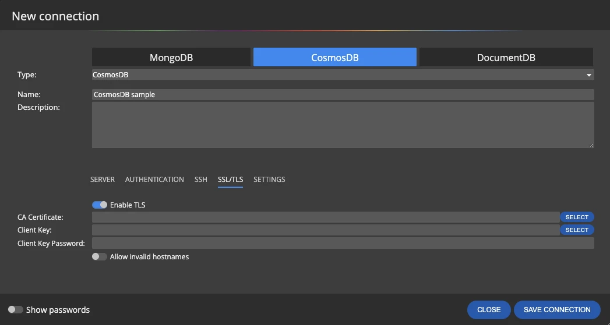Screen dimensions: 610x325
Task: Click the Client Key Password field
Action: click(x=343, y=243)
